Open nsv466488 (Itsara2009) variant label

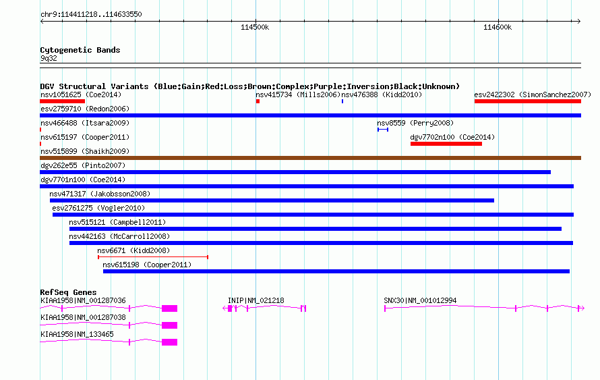pyautogui.click(x=85, y=123)
